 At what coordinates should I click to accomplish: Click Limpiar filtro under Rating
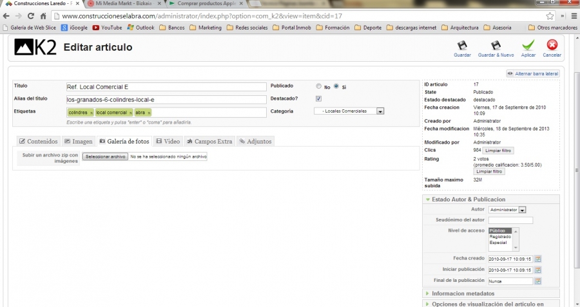(x=489, y=172)
